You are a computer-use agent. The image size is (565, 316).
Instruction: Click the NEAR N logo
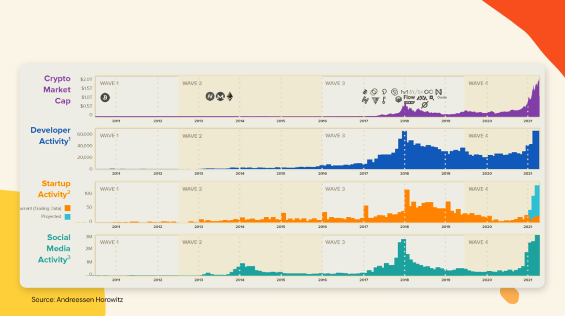438,92
